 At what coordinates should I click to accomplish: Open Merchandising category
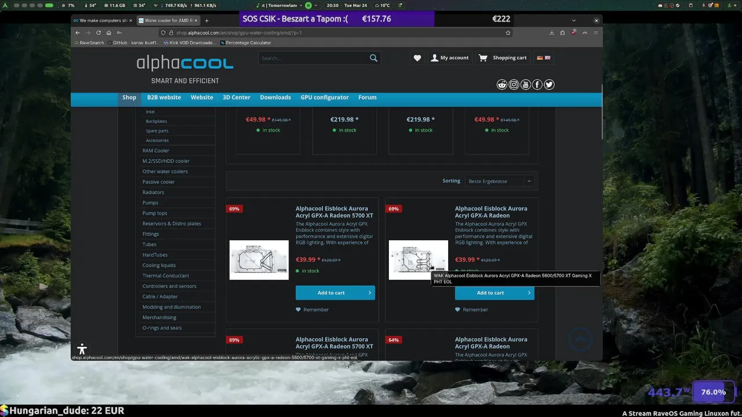coord(159,317)
